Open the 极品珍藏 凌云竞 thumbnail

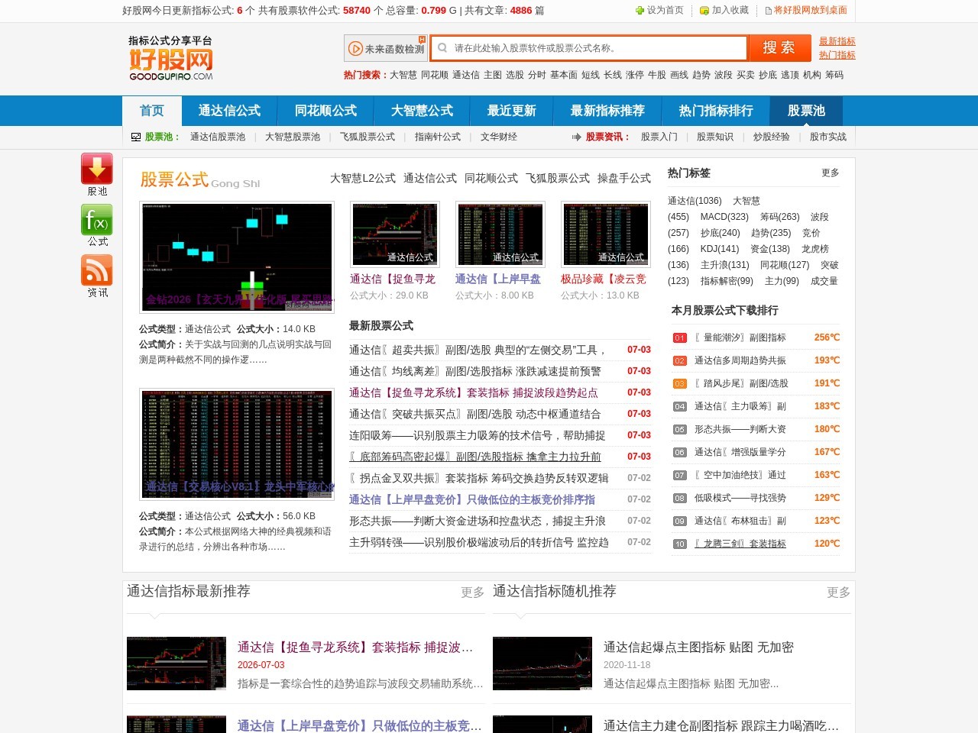tap(606, 234)
